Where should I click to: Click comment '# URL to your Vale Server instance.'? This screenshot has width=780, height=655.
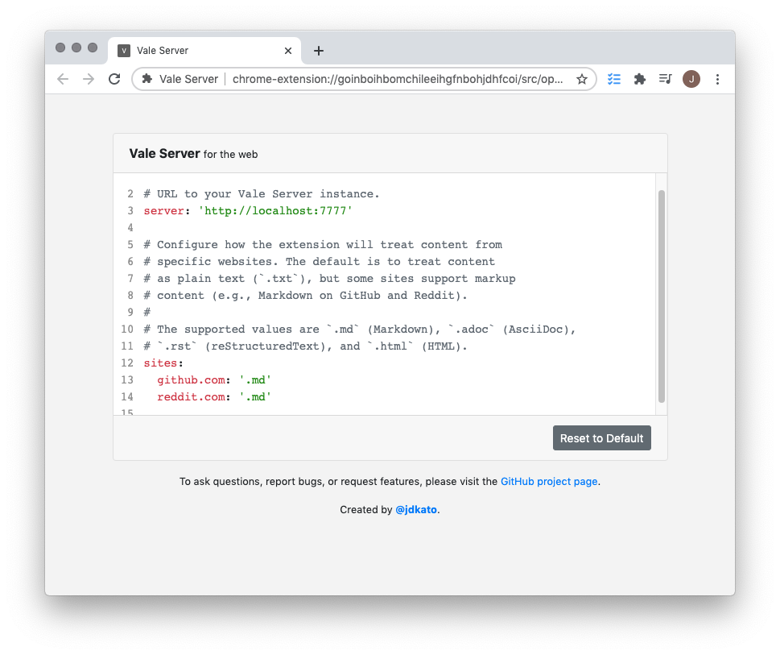[262, 193]
